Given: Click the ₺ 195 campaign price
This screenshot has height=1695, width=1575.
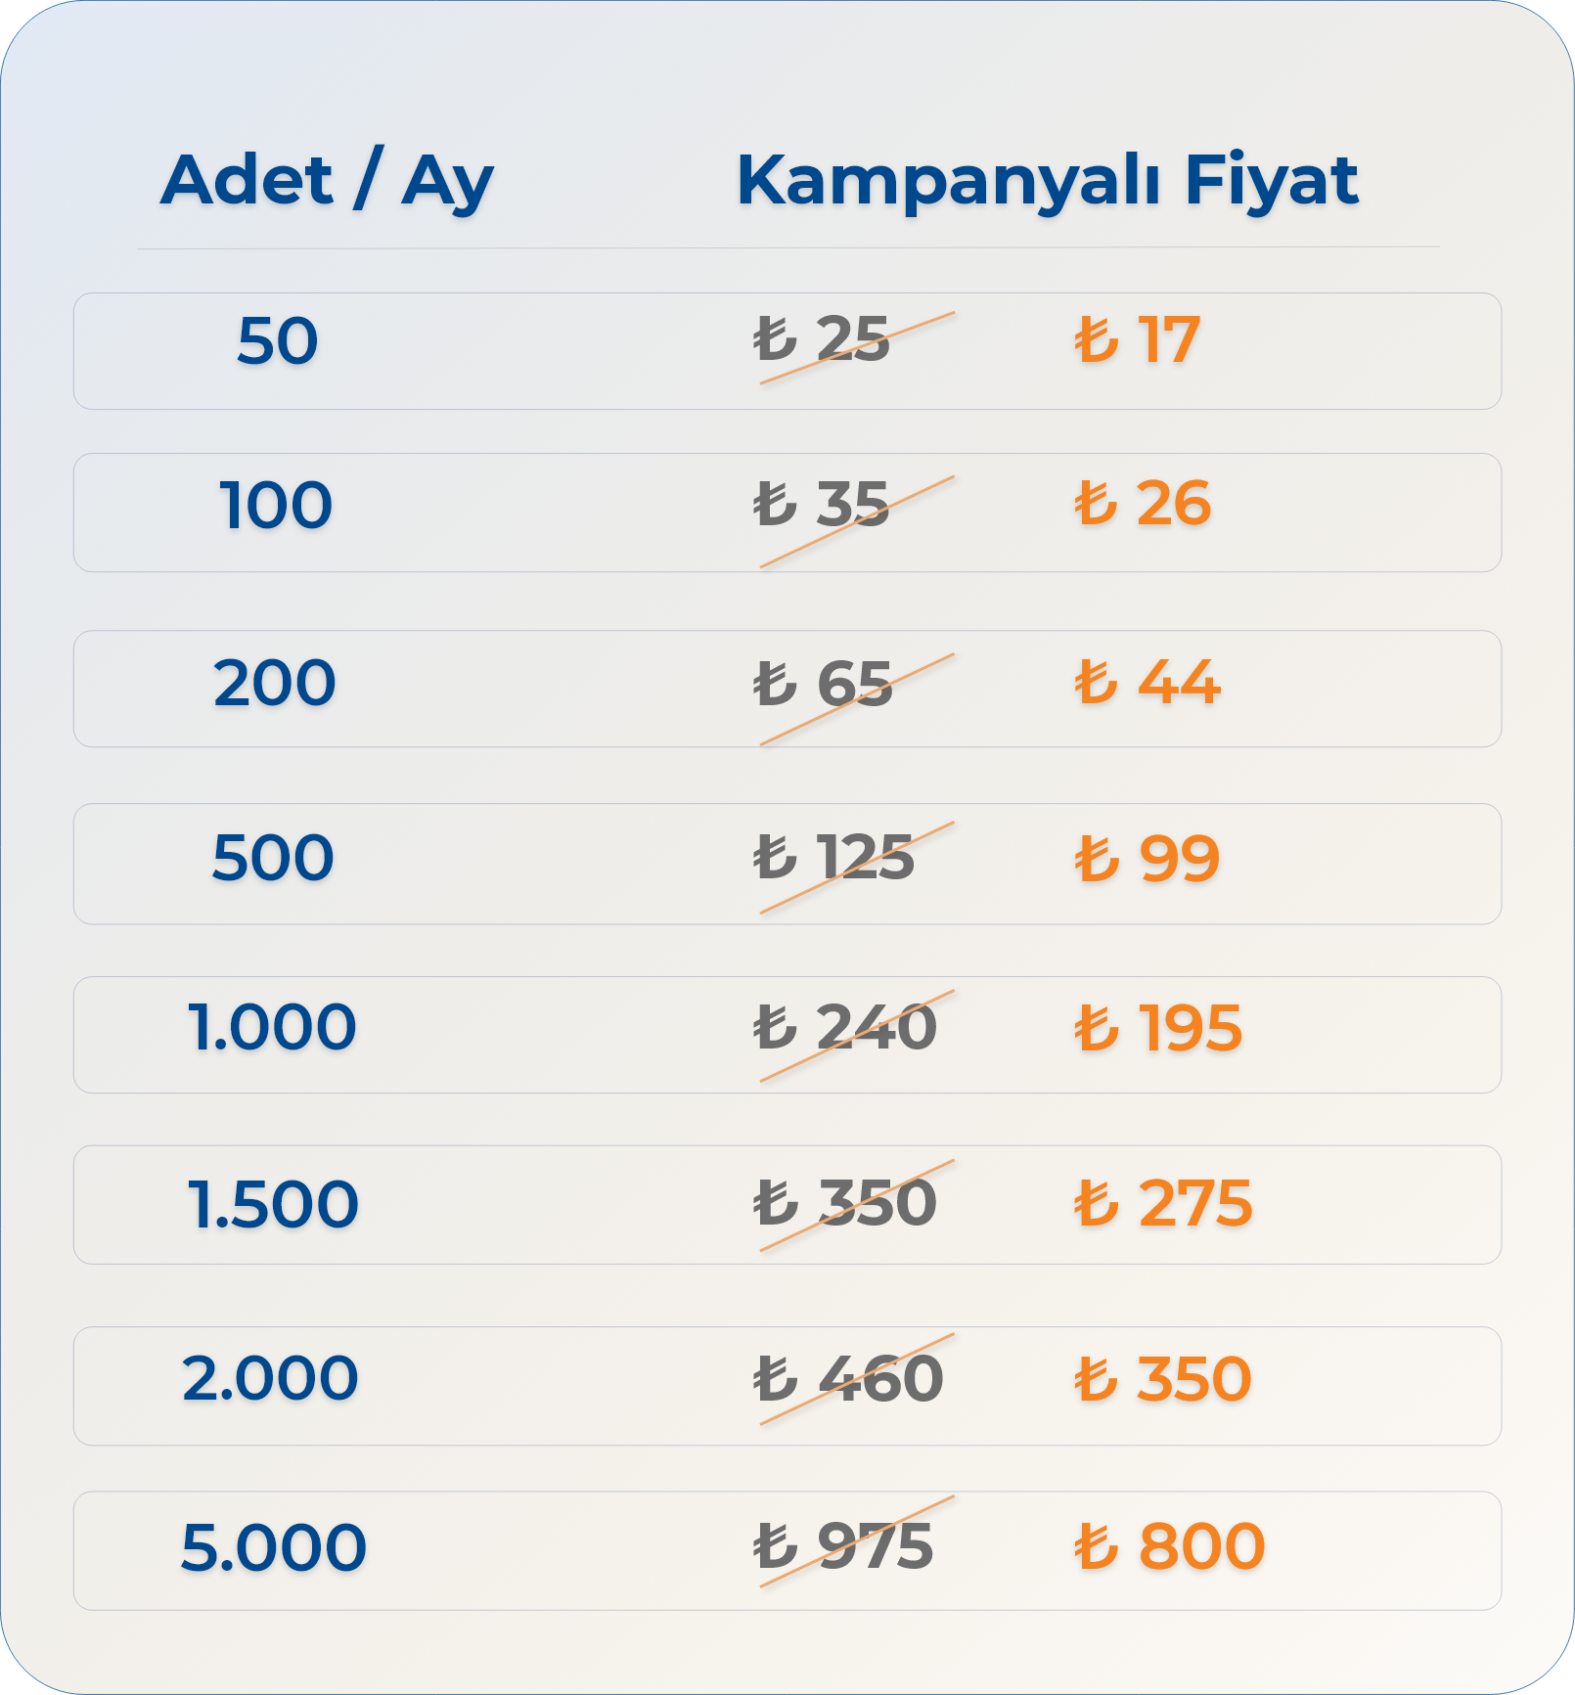Looking at the screenshot, I should [x=1158, y=1028].
